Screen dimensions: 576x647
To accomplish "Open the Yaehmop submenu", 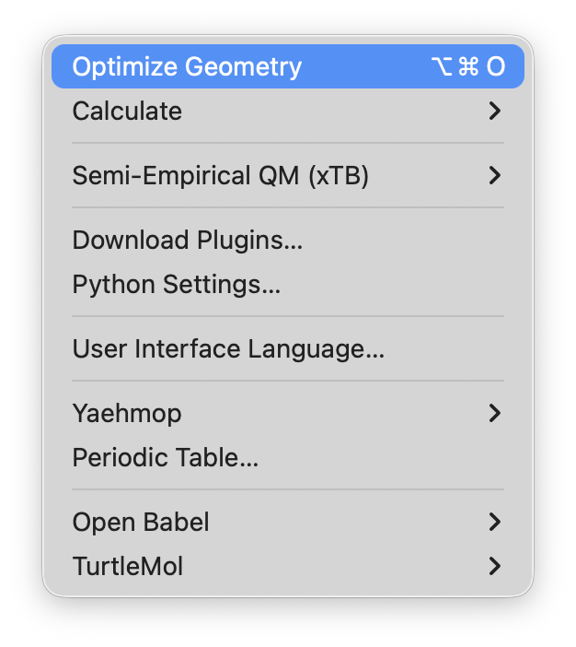I will pos(127,414).
